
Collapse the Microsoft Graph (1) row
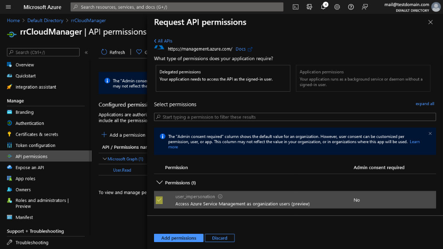[x=105, y=159]
